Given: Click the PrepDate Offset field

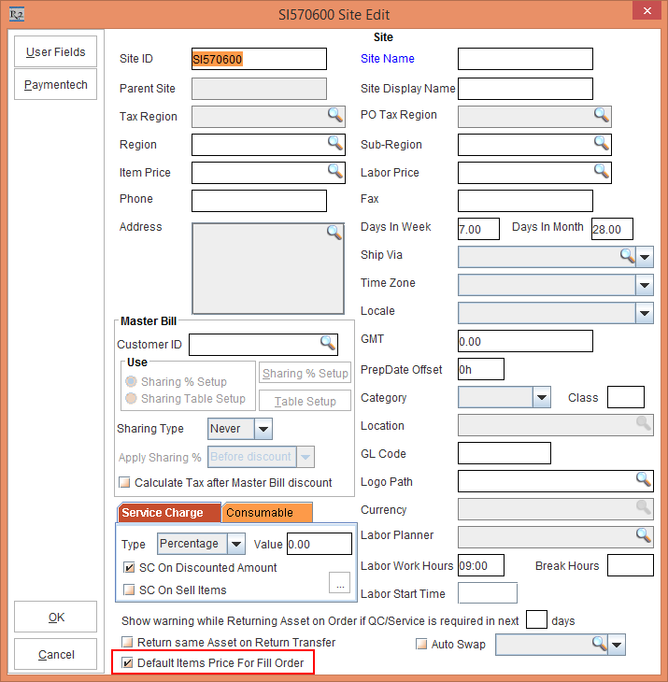Looking at the screenshot, I should (481, 369).
